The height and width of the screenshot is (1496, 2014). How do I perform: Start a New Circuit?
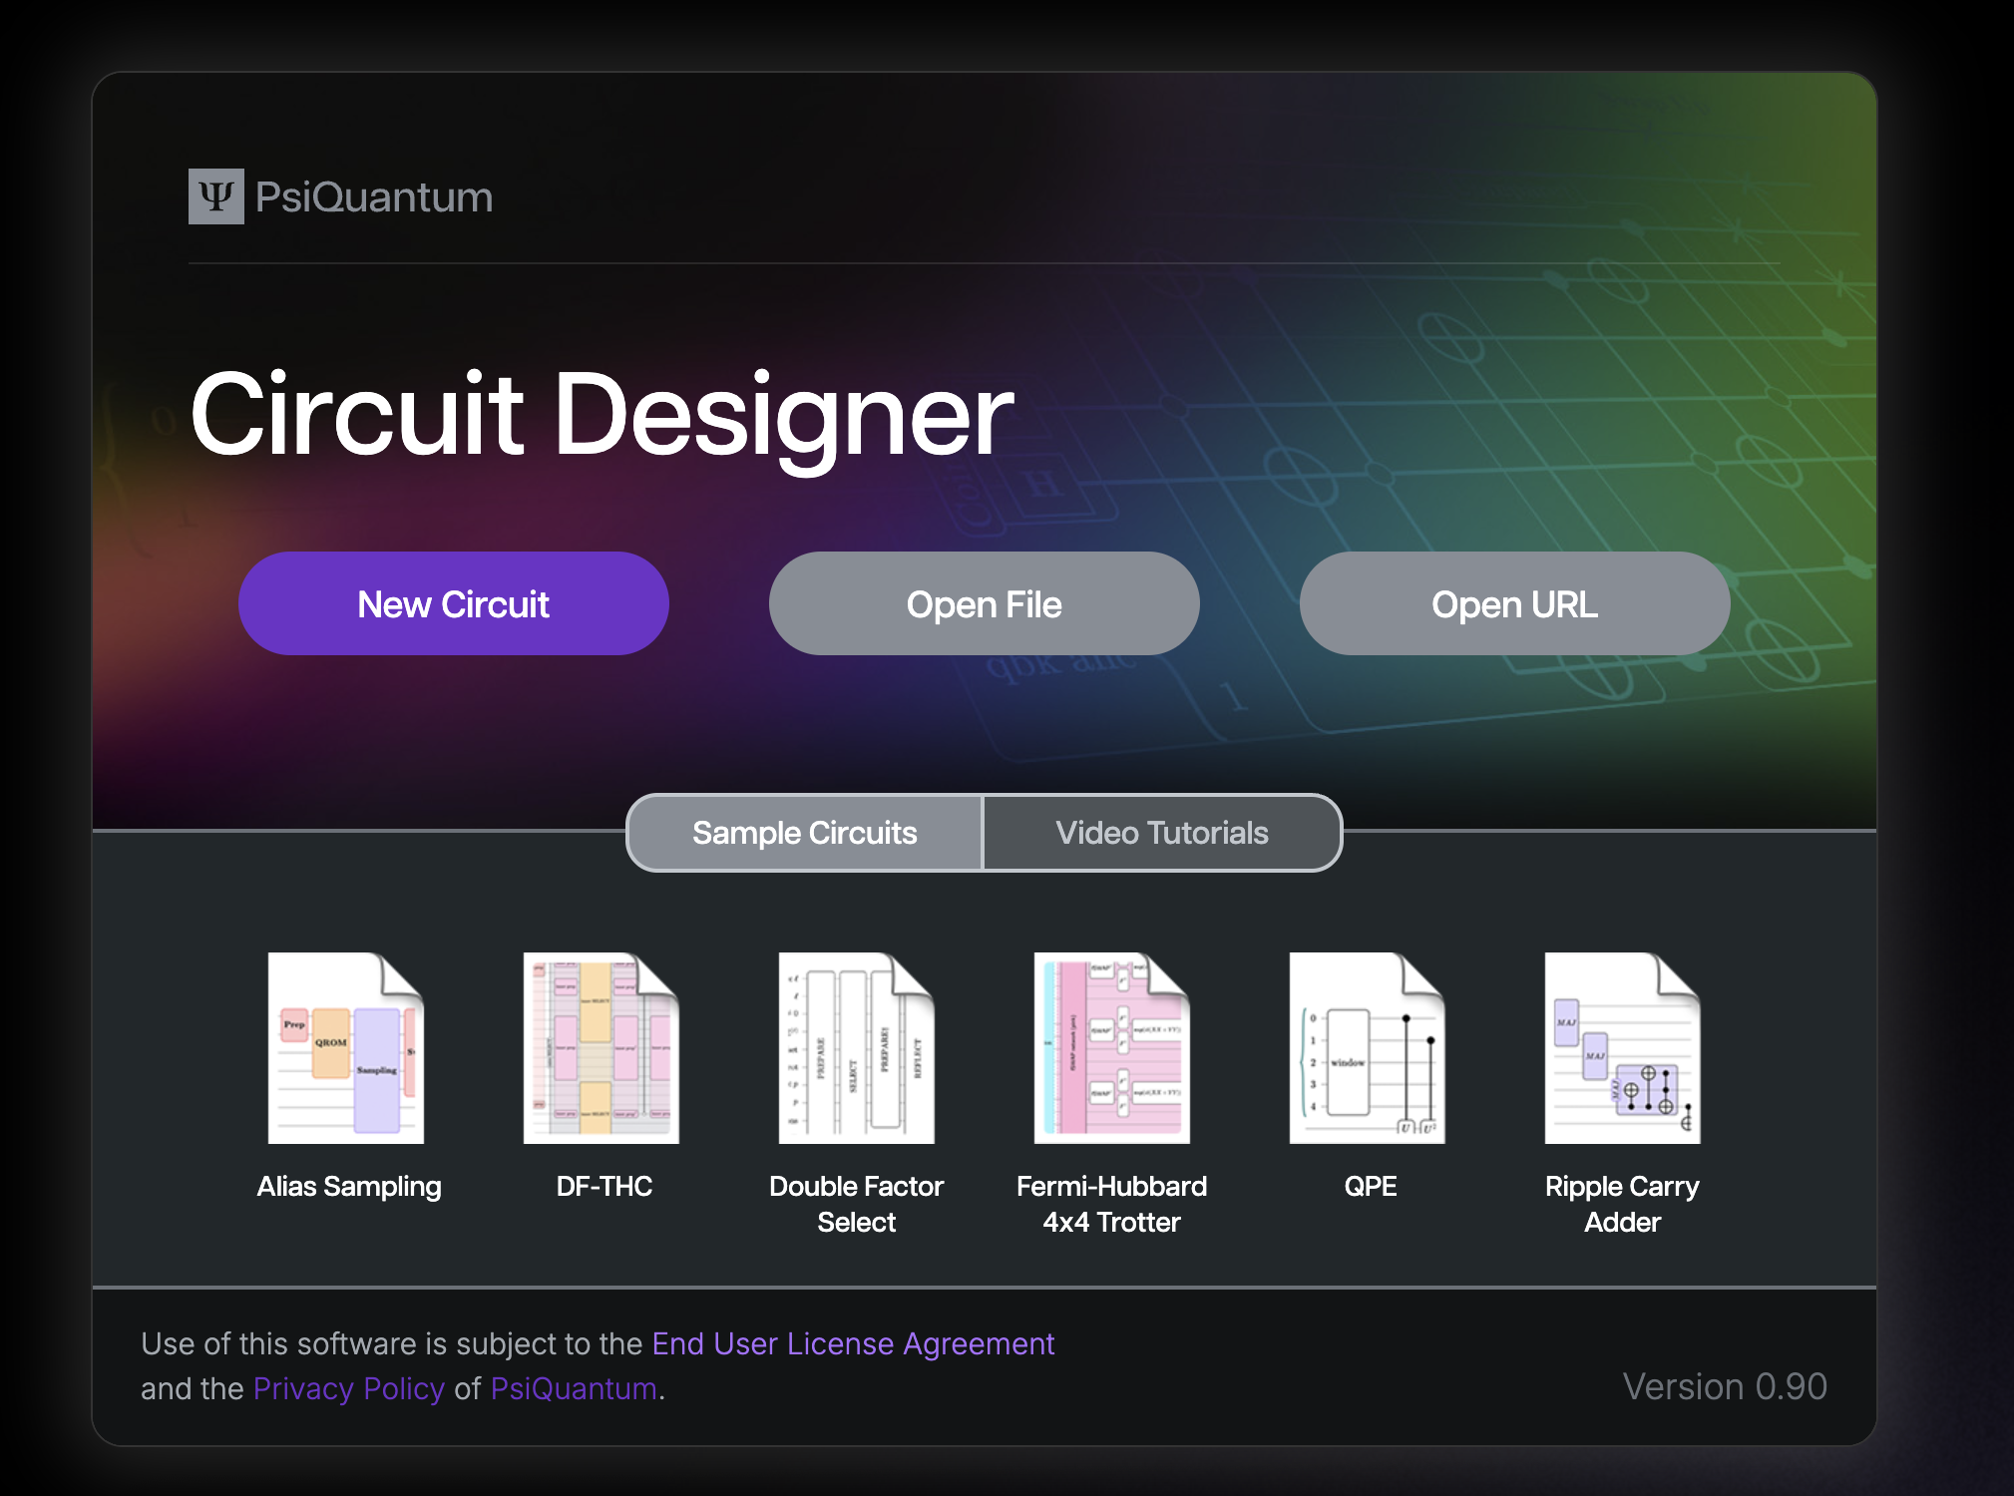(453, 603)
